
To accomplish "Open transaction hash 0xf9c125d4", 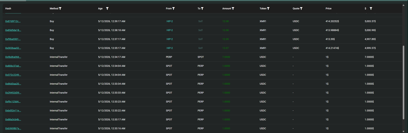I will [x=13, y=102].
